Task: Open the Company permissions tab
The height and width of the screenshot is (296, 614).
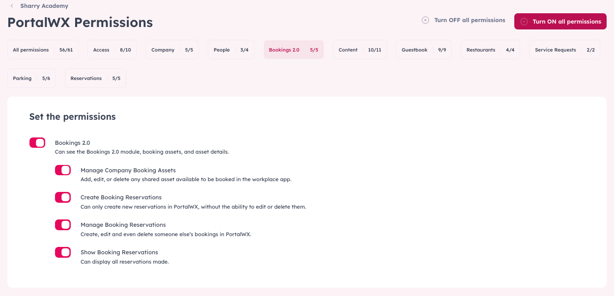Action: (172, 50)
